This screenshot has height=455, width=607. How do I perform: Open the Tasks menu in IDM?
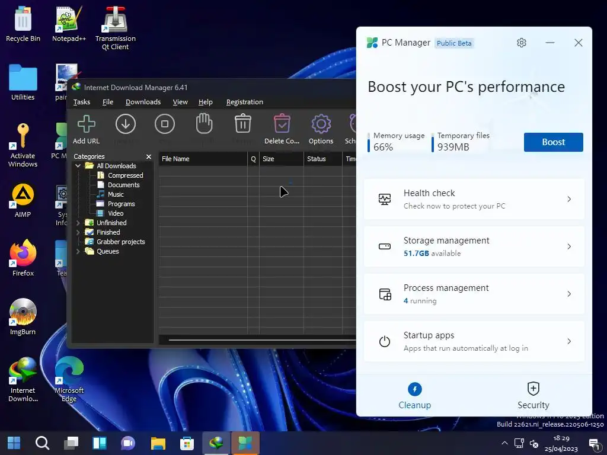point(82,102)
